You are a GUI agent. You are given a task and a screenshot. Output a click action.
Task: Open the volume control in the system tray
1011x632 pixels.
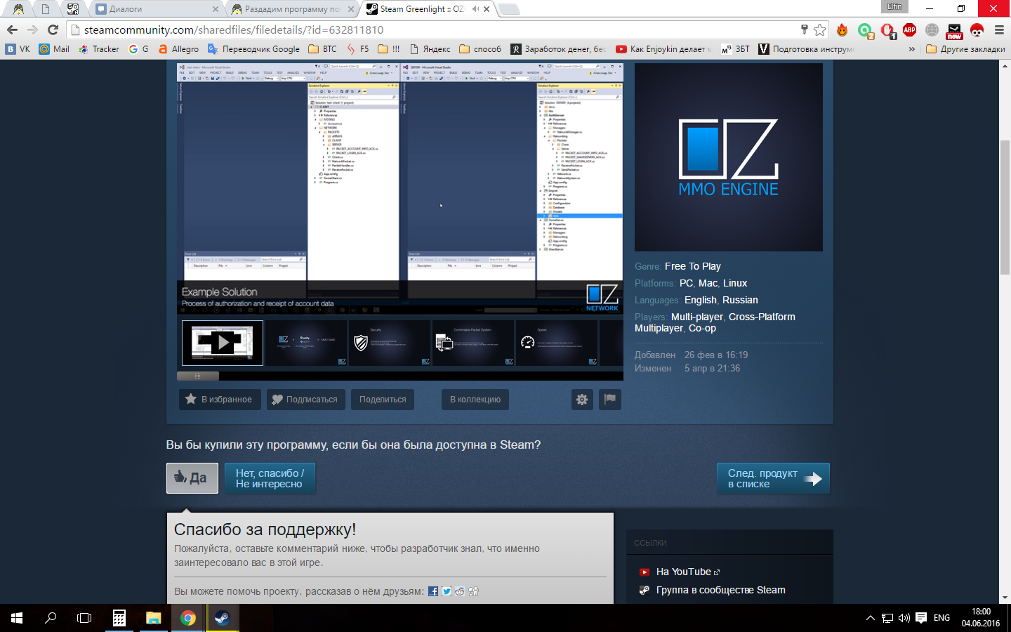pyautogui.click(x=904, y=618)
